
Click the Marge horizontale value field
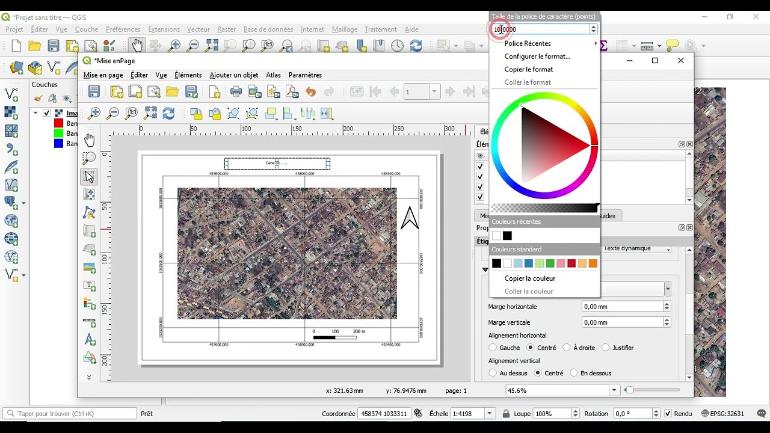click(622, 307)
